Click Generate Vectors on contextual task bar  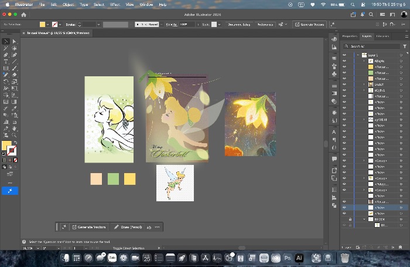[89, 227]
